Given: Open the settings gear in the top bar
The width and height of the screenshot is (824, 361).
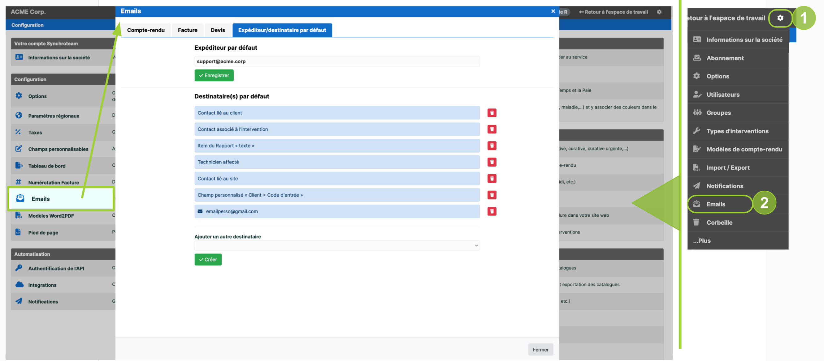Looking at the screenshot, I should point(659,12).
